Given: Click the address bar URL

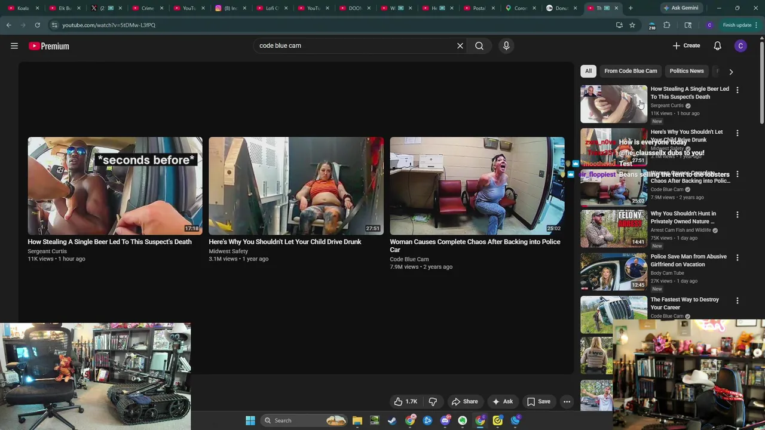Looking at the screenshot, I should pos(109,25).
